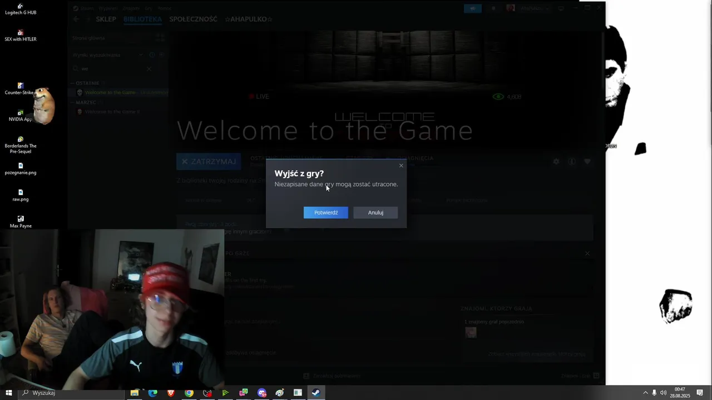Open File Explorer from the taskbar
This screenshot has height=400, width=712.
tap(134, 393)
